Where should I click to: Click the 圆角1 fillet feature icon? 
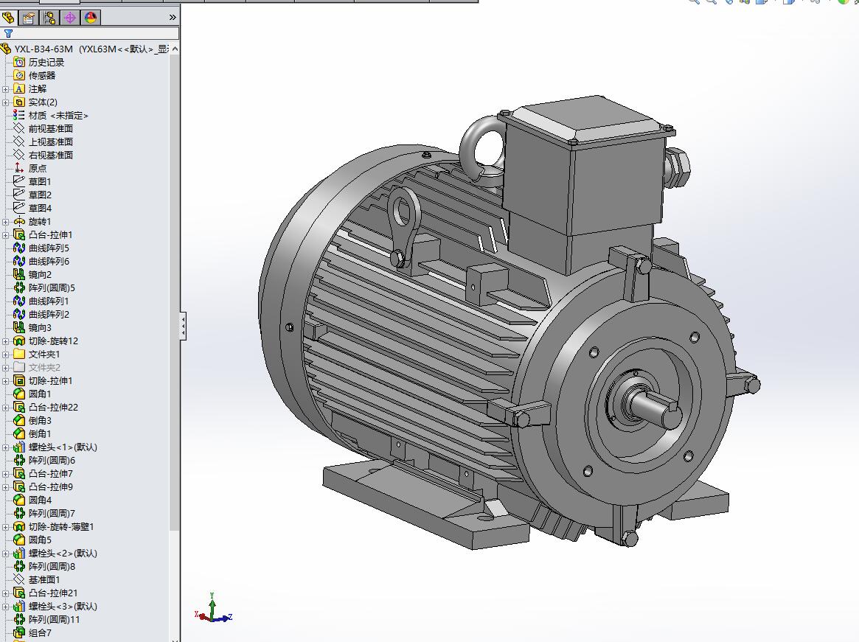(19, 394)
